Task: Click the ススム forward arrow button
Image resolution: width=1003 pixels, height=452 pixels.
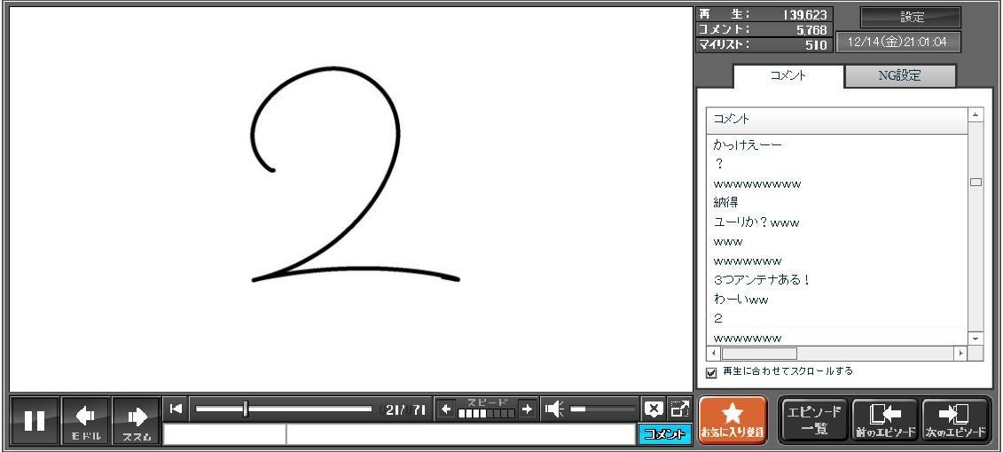Action: tap(137, 420)
